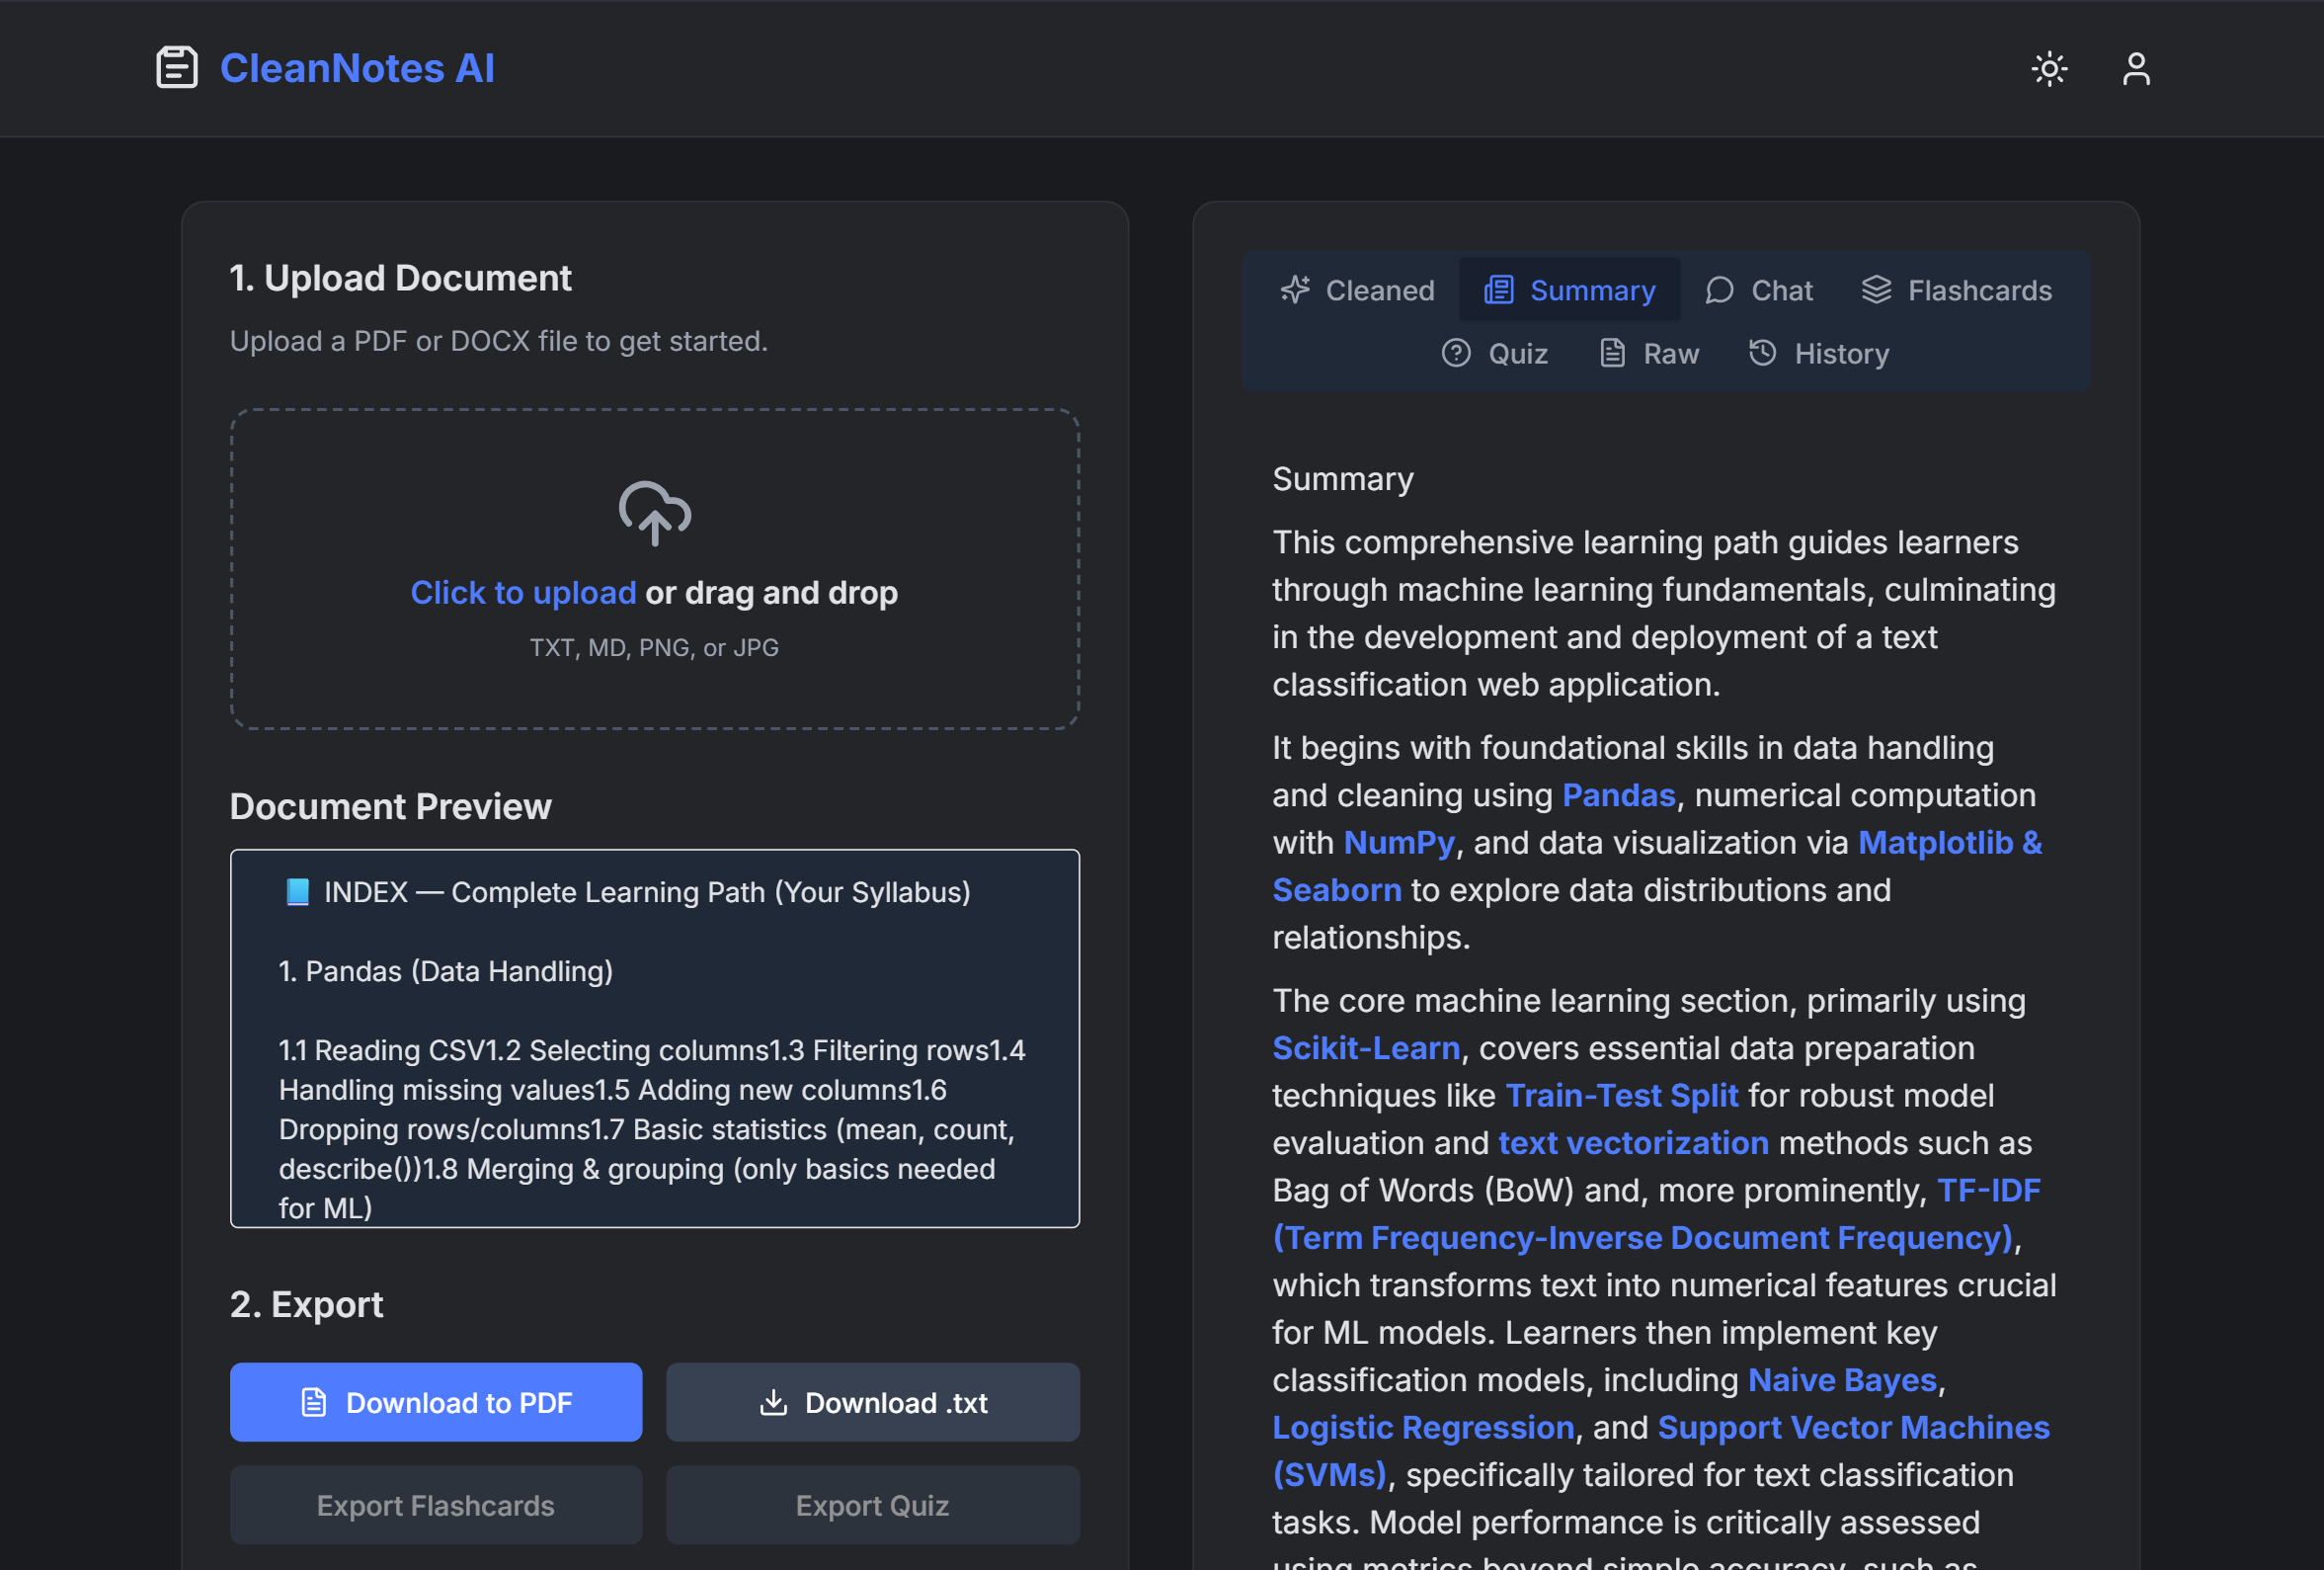The width and height of the screenshot is (2324, 1570).
Task: Click the download arrow icon on Download .txt
Action: point(772,1402)
